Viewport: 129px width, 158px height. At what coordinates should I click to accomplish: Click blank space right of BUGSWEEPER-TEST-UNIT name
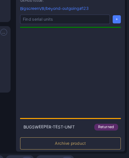point(84,127)
